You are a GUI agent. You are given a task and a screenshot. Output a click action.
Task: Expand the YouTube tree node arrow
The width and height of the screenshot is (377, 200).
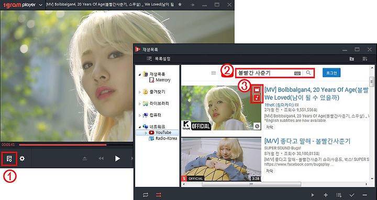(x=145, y=133)
